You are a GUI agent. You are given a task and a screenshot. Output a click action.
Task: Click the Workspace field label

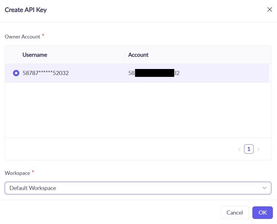click(x=17, y=173)
